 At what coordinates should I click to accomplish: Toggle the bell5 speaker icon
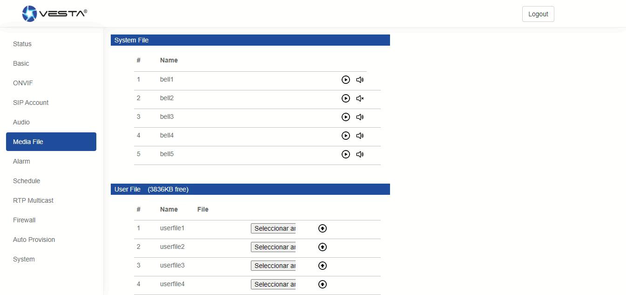coord(360,154)
